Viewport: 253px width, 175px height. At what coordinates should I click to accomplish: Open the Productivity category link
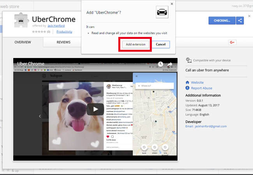(64, 31)
